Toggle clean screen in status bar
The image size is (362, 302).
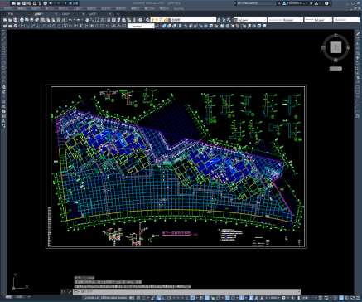click(x=353, y=298)
